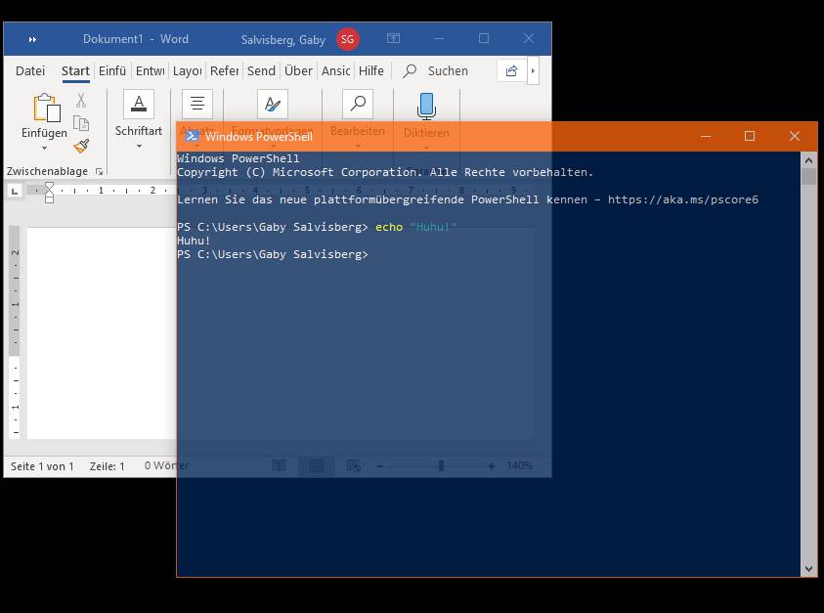The height and width of the screenshot is (613, 824).
Task: Click the Copy icon
Action: tap(80, 122)
